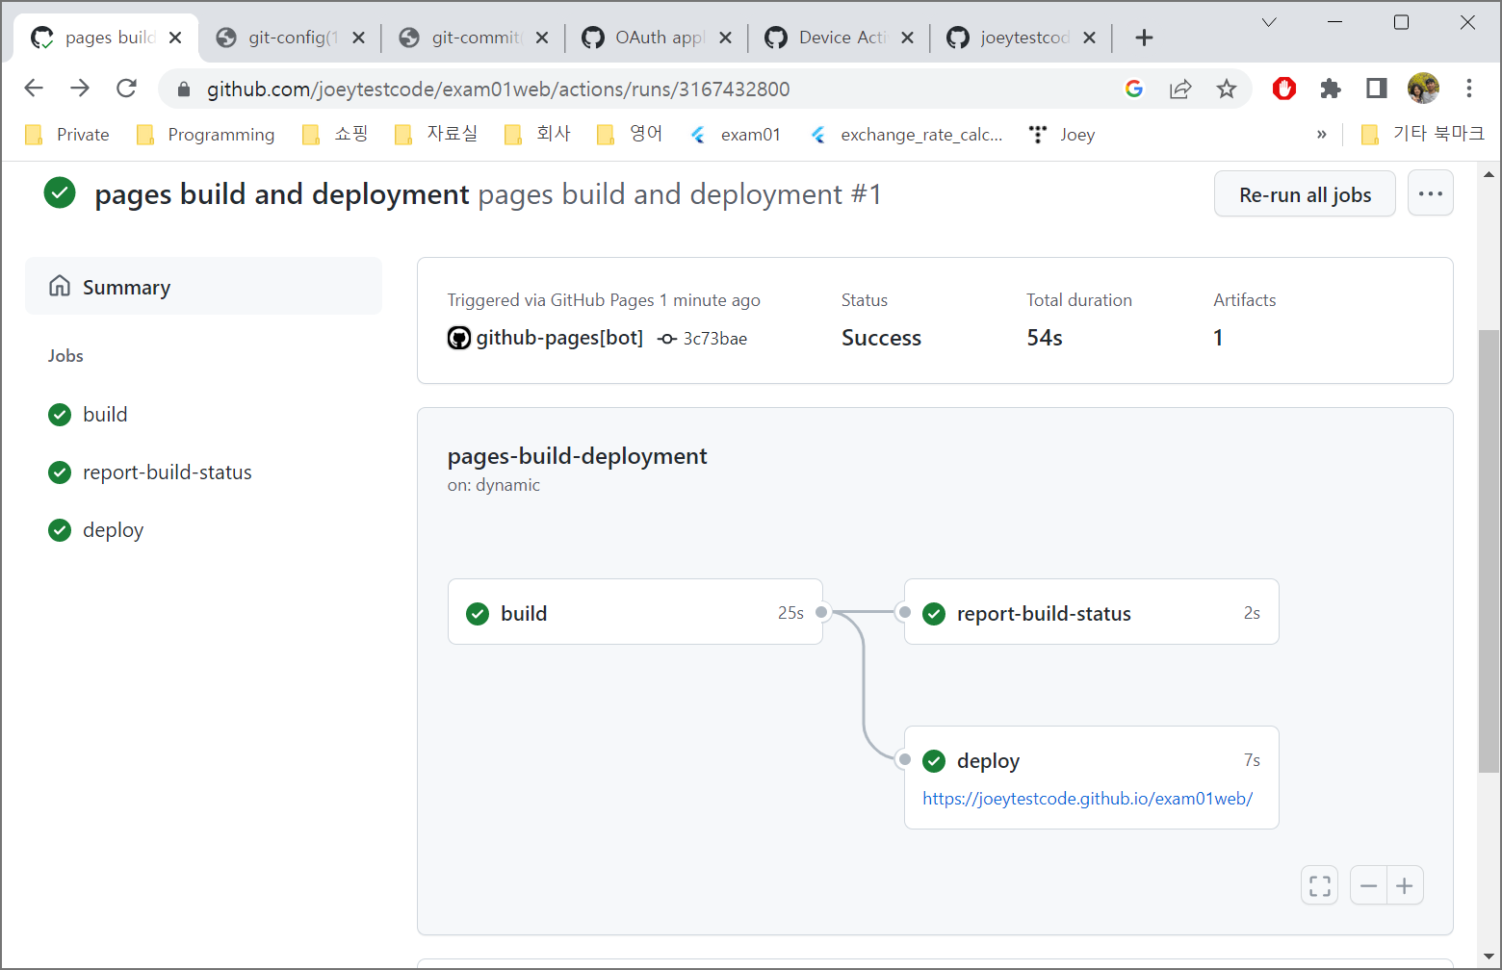Click the page vertical scrollbar thumb
Viewport: 1502px width, 970px height.
[1489, 550]
